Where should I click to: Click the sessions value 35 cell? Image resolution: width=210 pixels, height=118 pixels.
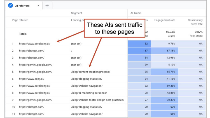pyautogui.click(x=139, y=72)
